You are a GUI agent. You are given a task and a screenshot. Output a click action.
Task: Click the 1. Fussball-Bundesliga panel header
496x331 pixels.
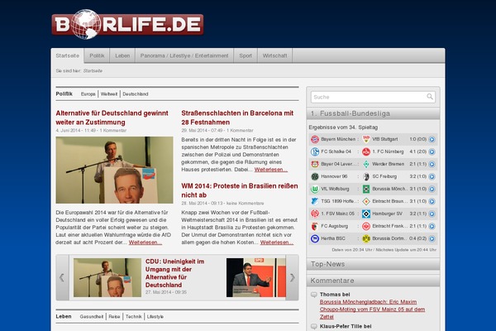(x=374, y=113)
